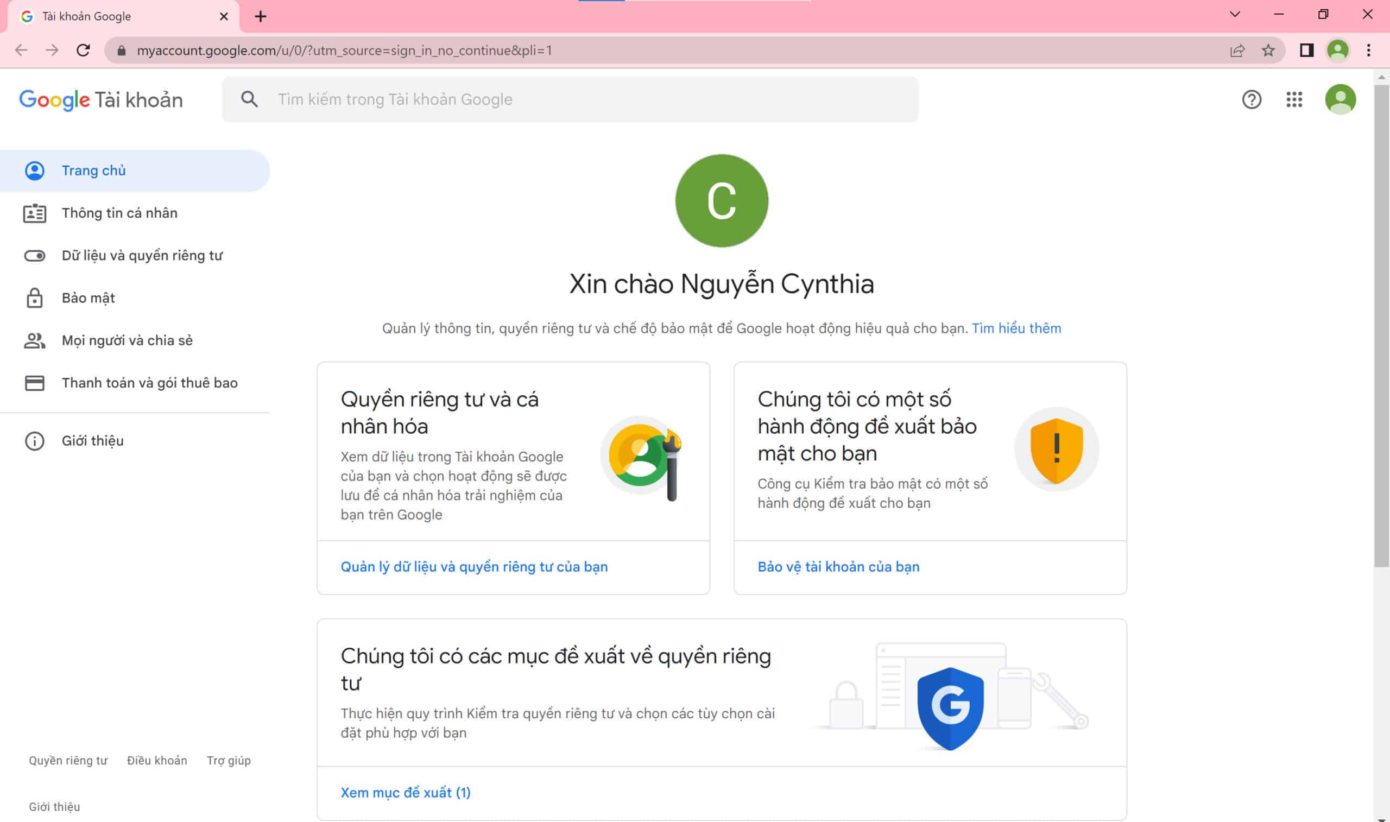Minimize the browser window
This screenshot has height=822, width=1390.
[x=1279, y=15]
